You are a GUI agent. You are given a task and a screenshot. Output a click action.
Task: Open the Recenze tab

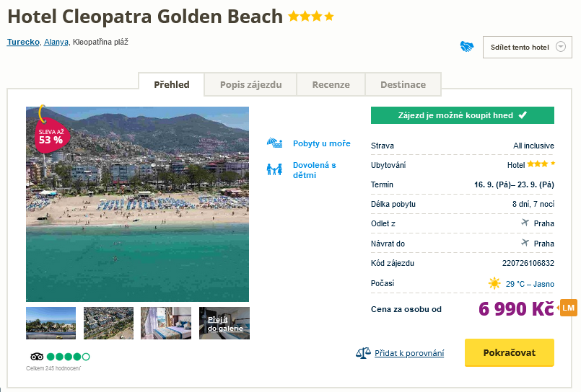coord(331,85)
